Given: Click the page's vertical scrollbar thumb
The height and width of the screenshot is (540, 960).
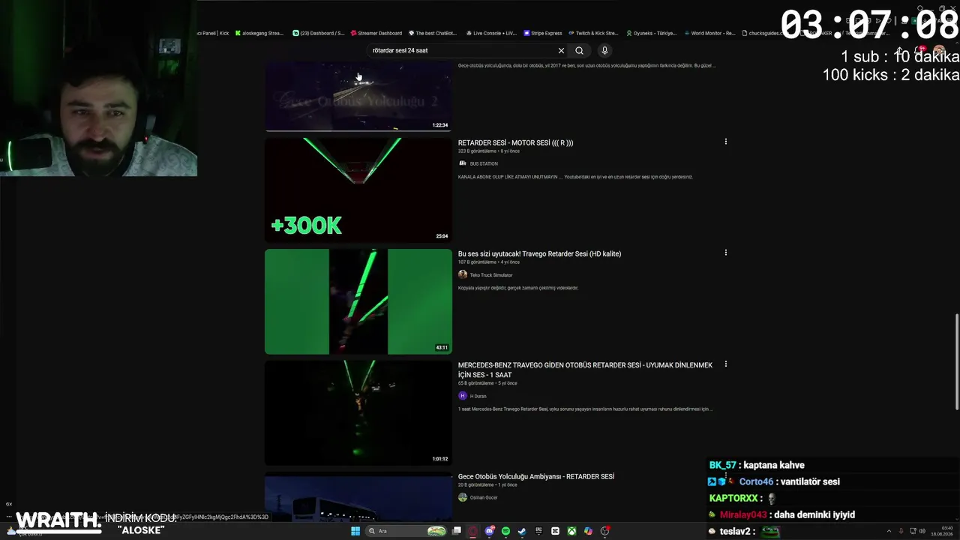Looking at the screenshot, I should (956, 361).
